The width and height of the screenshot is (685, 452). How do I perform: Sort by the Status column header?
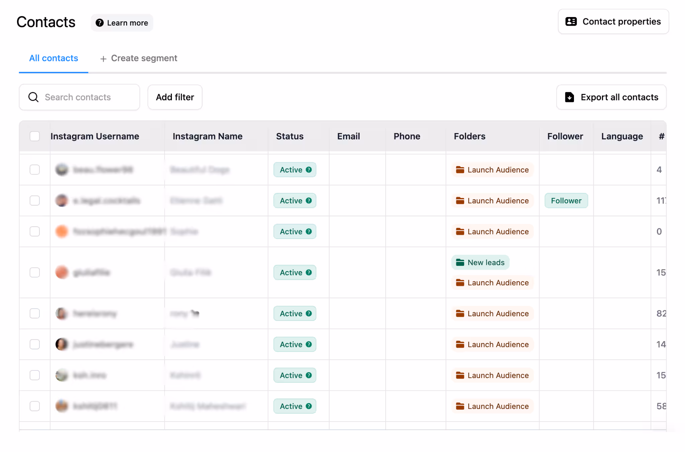click(x=290, y=136)
